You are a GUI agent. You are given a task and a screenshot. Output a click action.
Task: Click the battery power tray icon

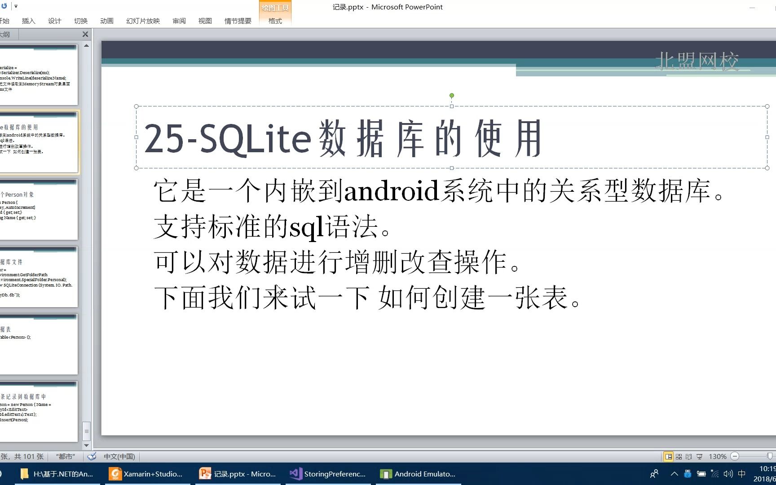tap(701, 474)
